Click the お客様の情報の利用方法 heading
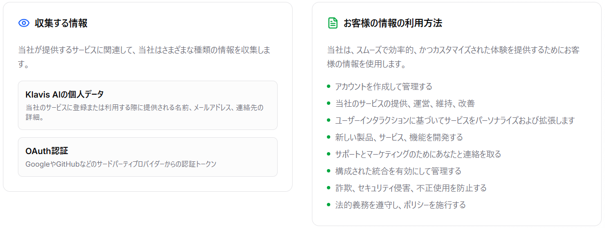Viewport: 605px width, 228px height. pos(393,23)
